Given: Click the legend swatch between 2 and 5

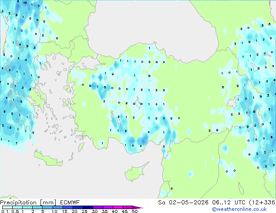Looking at the screenshot, I should coord(37,207).
